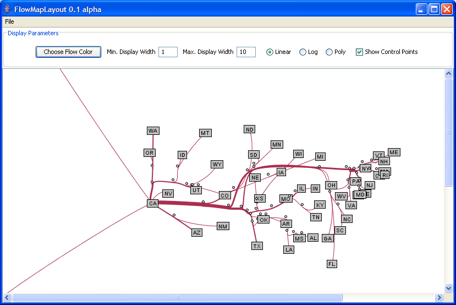Select the TX state node
This screenshot has width=456, height=305.
pyautogui.click(x=257, y=246)
